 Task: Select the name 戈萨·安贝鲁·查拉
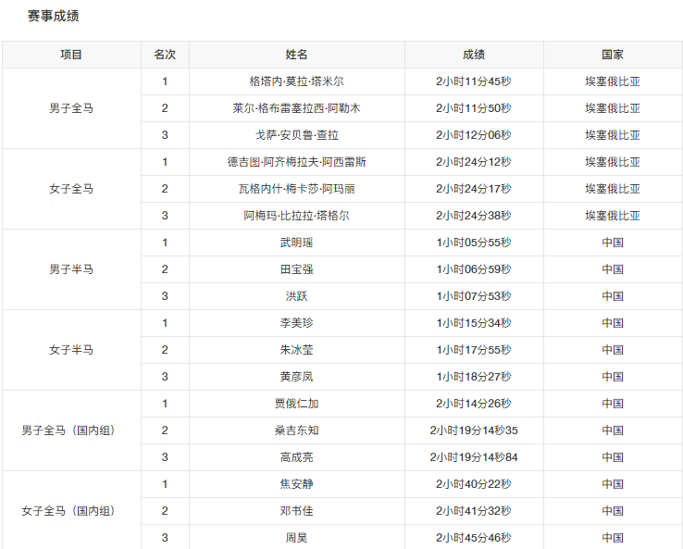tap(297, 135)
